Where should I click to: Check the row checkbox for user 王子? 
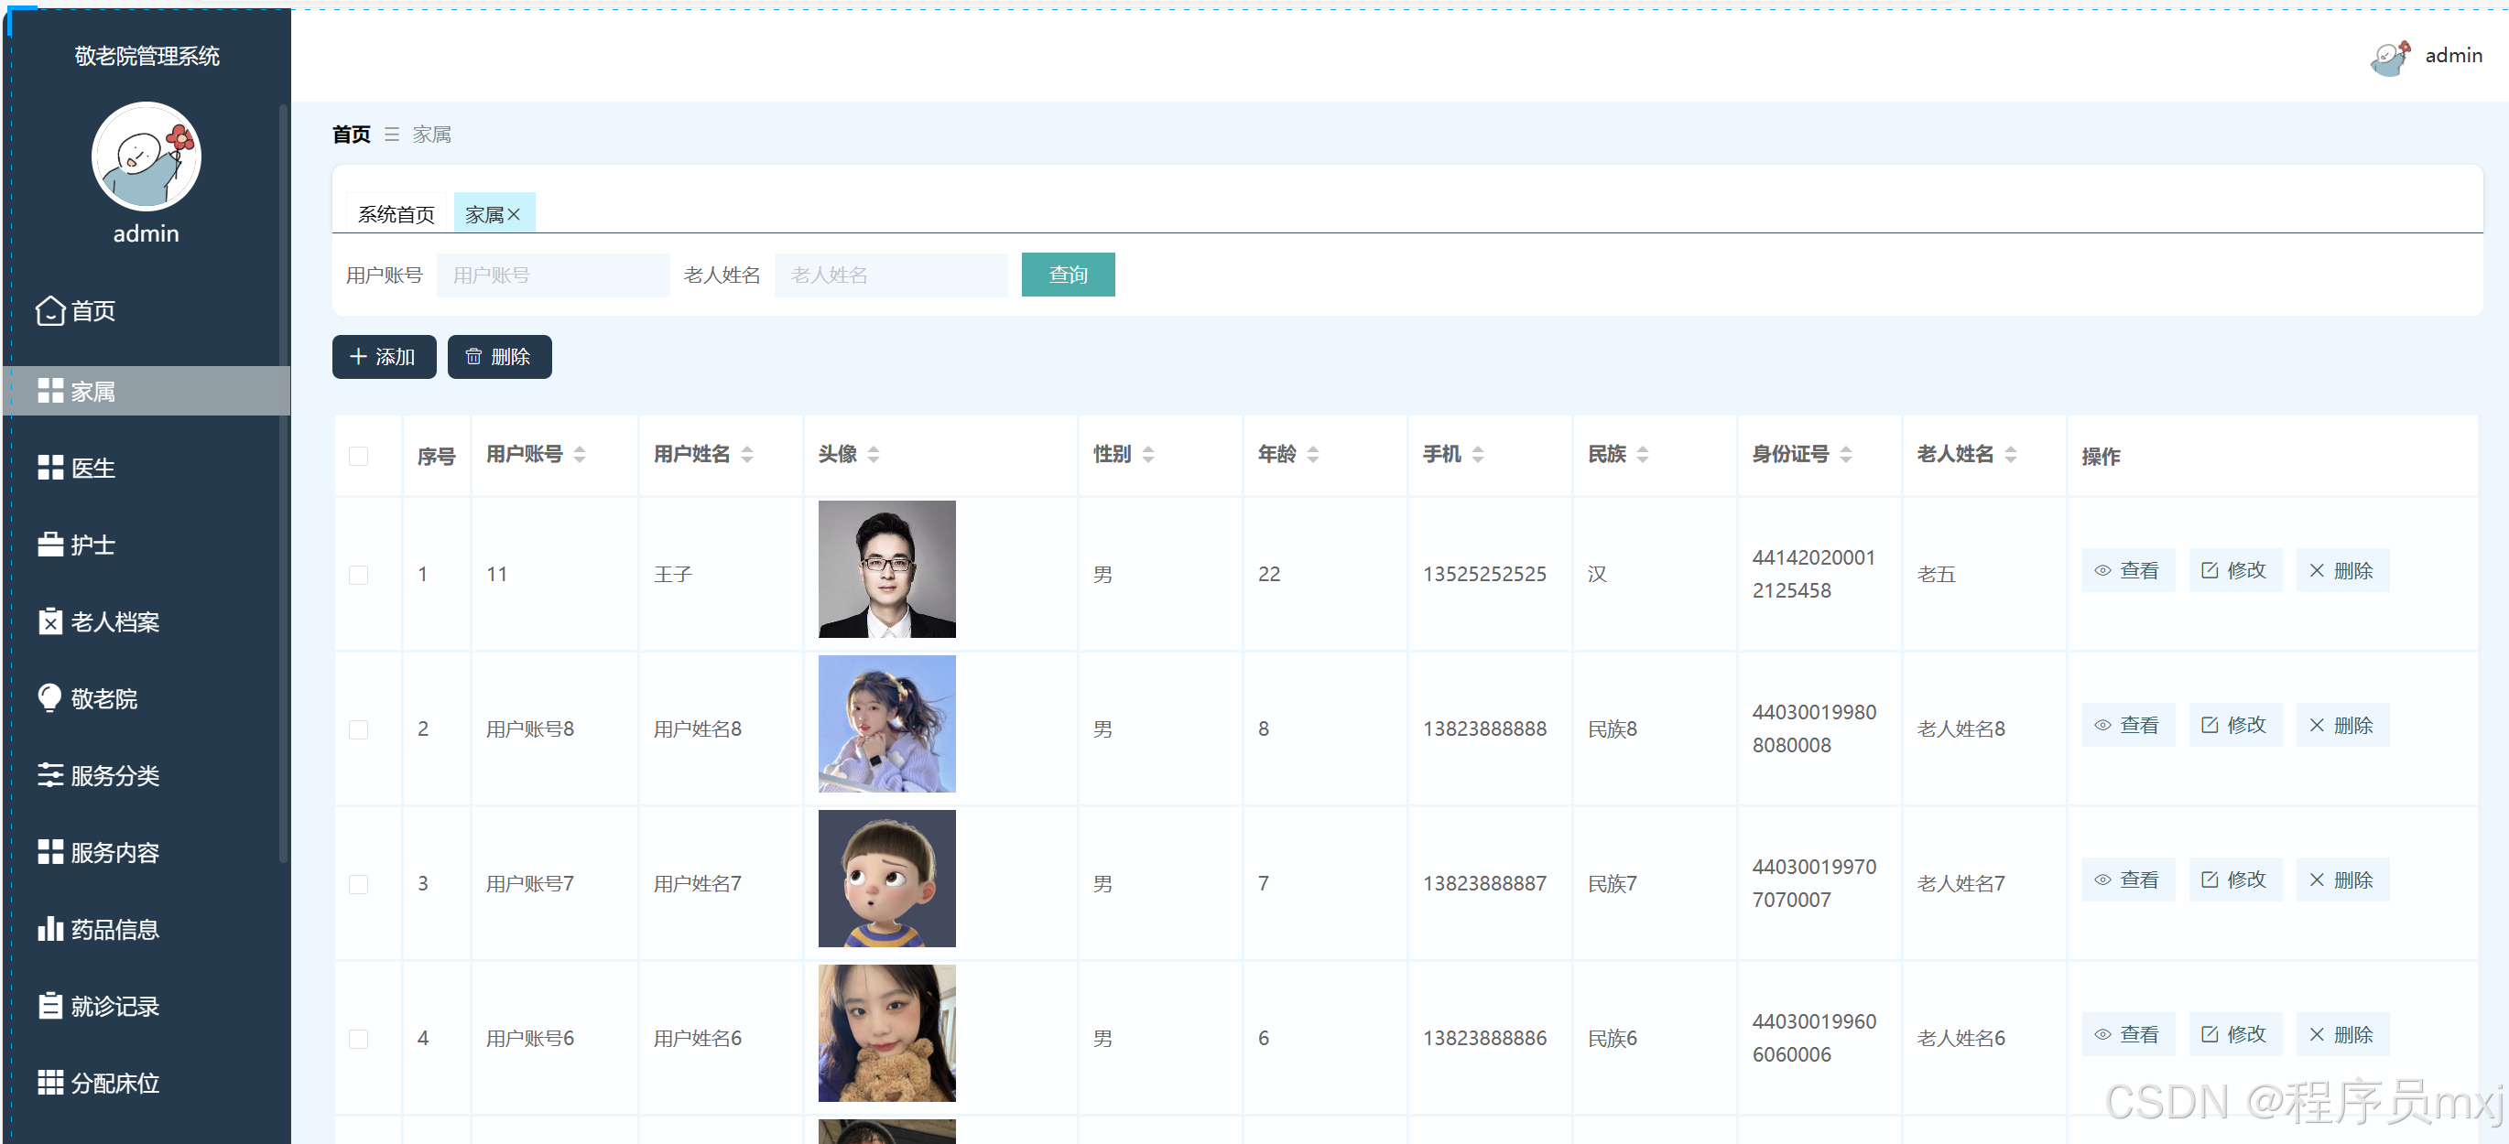click(358, 575)
